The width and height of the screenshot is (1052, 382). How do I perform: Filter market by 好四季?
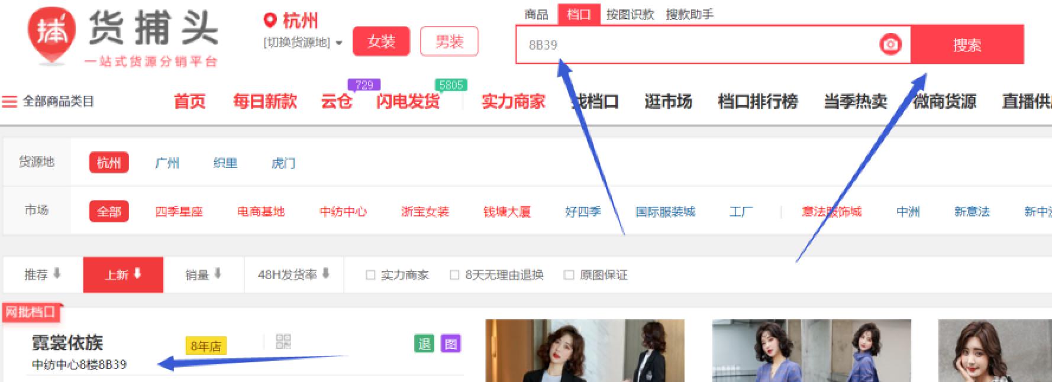tap(583, 211)
